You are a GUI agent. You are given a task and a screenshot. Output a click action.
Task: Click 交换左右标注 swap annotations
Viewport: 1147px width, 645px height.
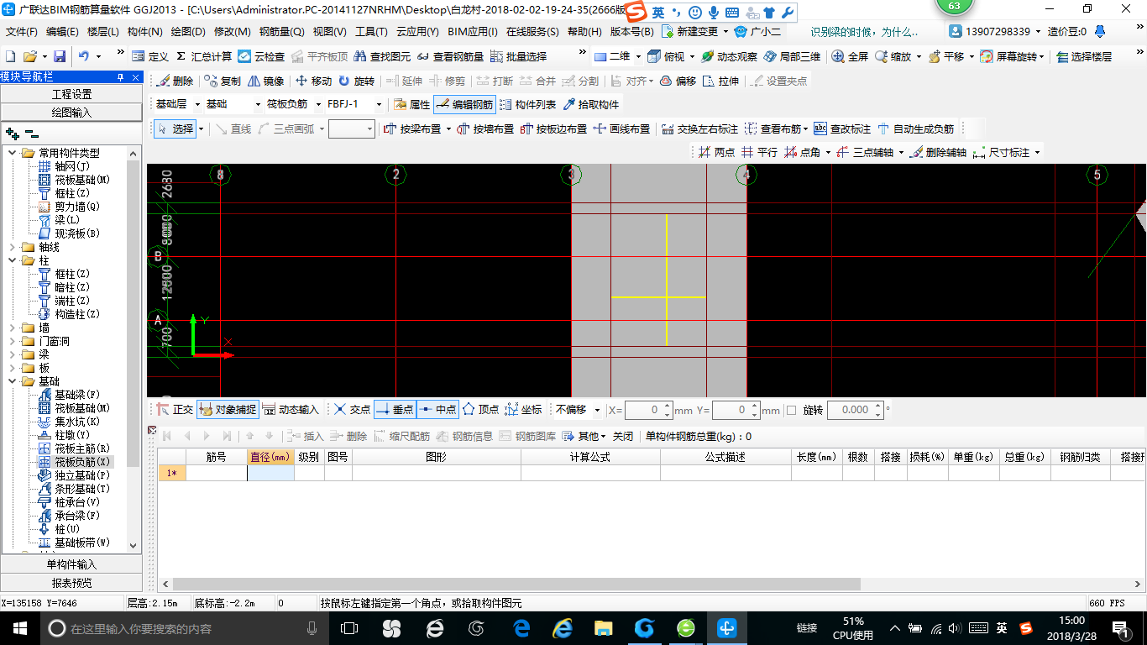tap(699, 129)
